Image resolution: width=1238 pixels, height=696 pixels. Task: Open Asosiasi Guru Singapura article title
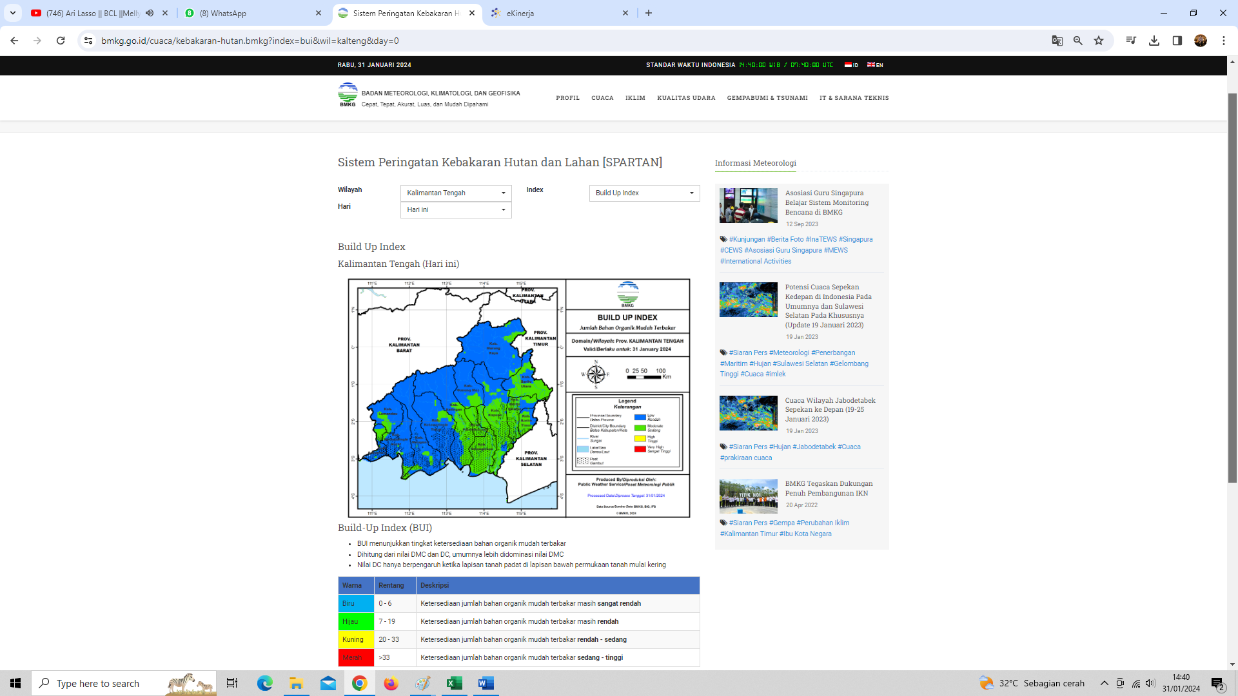pos(827,202)
